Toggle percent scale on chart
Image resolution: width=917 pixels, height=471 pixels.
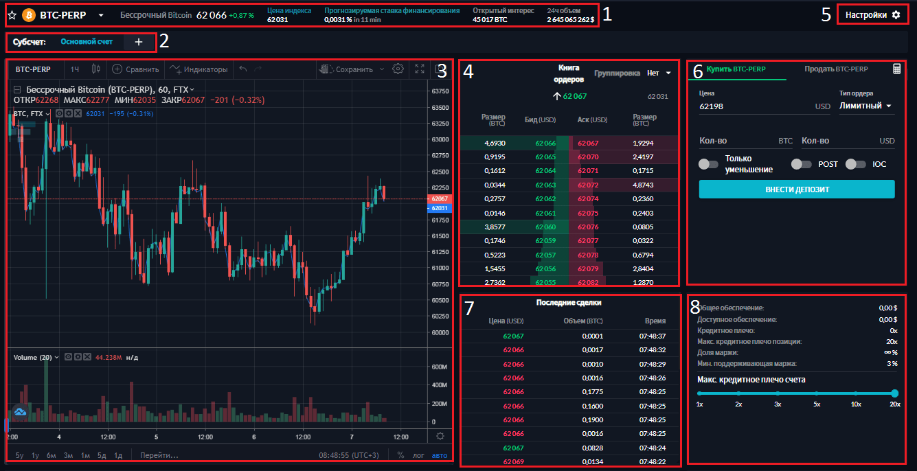[400, 455]
